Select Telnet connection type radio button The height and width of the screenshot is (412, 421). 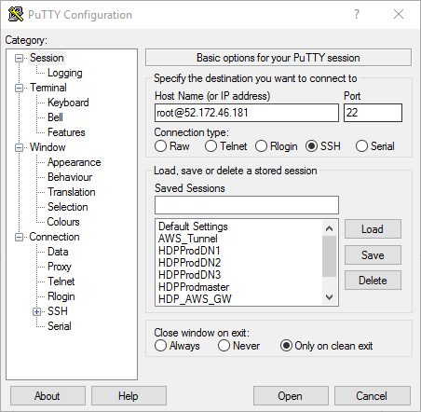(210, 146)
